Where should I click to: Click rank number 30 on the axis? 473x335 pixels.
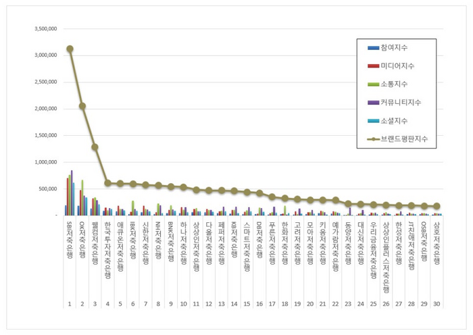pos(437,304)
